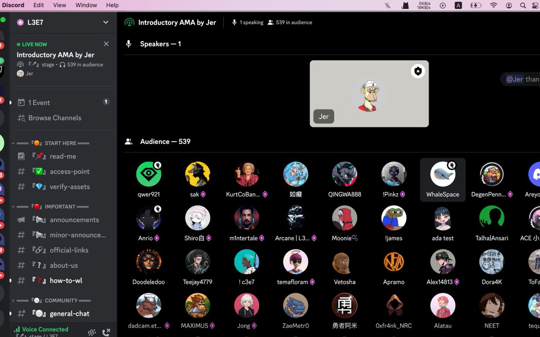Open NEET's avatar

(x=492, y=306)
